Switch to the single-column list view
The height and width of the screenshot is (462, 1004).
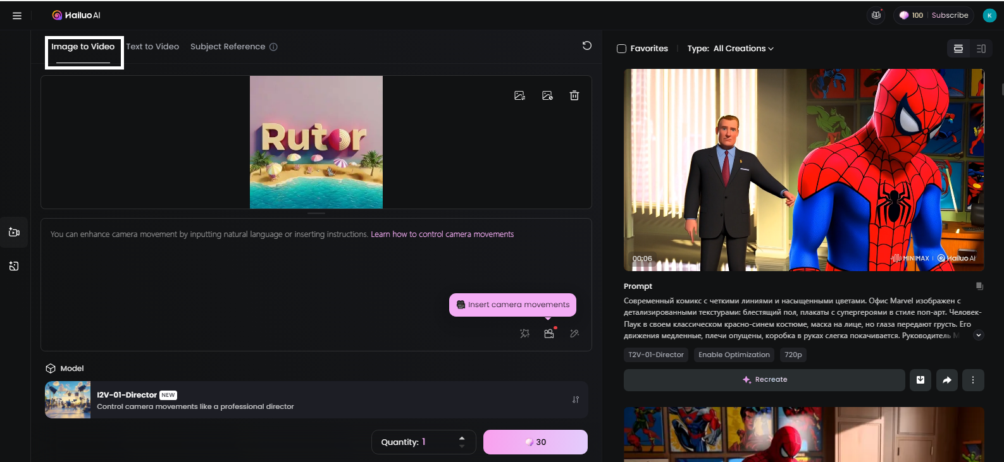(x=958, y=49)
